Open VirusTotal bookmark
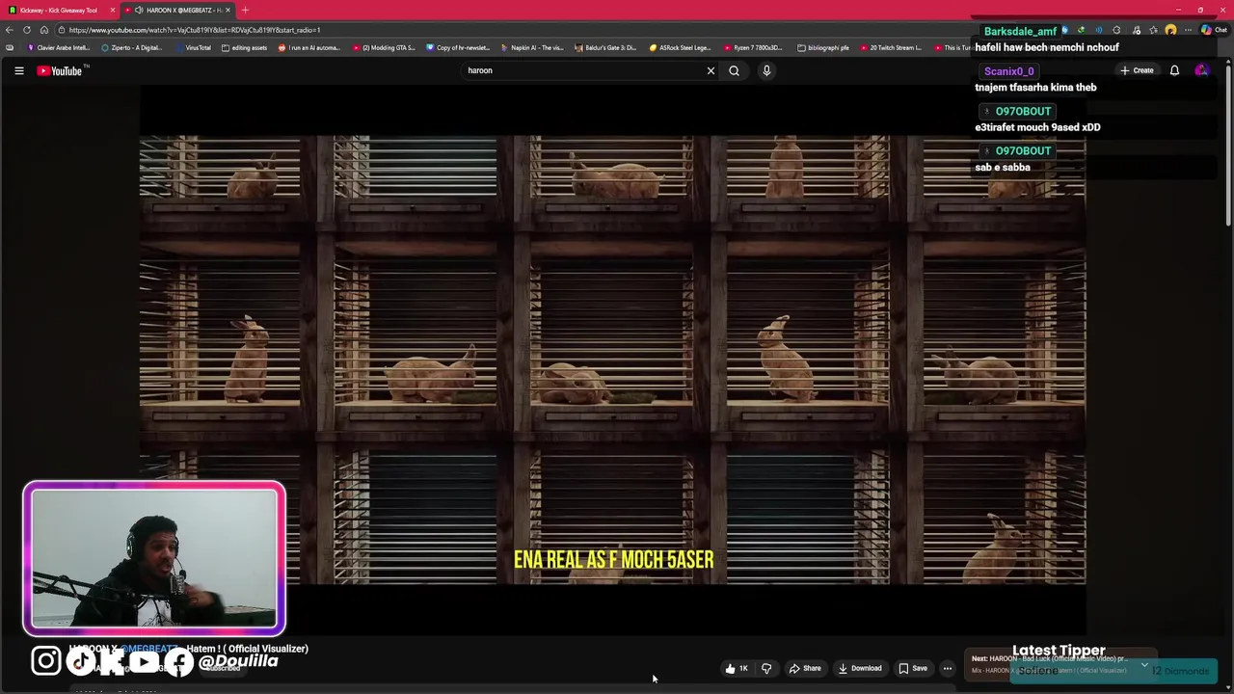The height and width of the screenshot is (694, 1234). click(193, 47)
